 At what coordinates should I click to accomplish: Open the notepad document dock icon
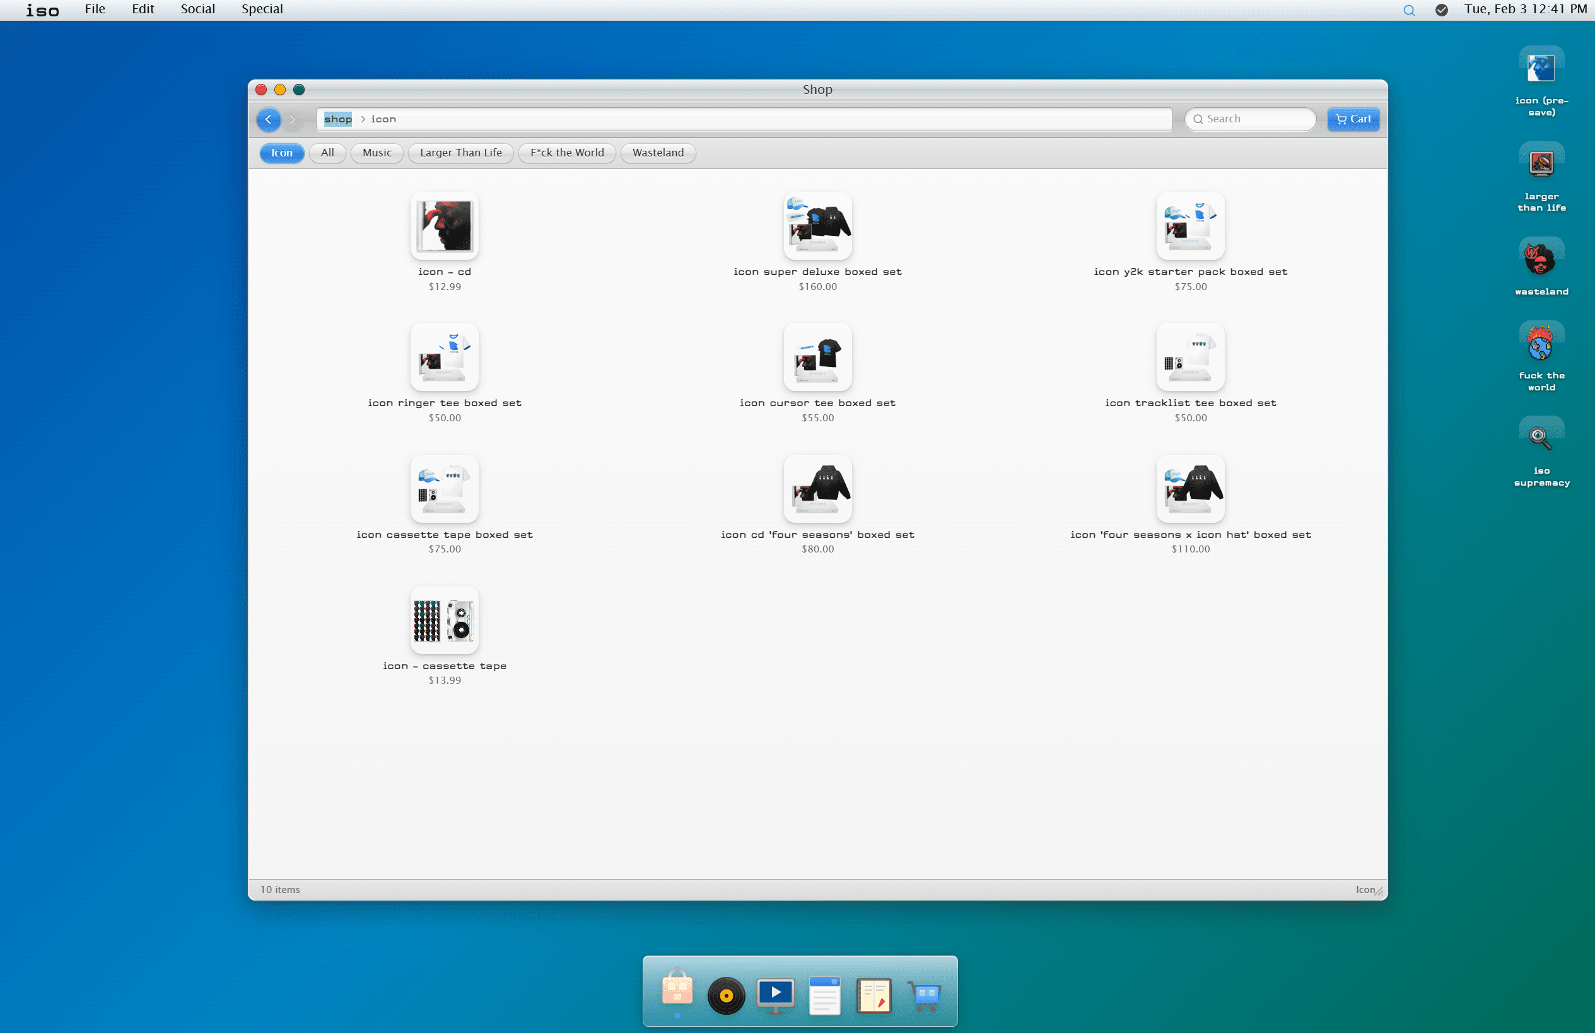coord(824,995)
